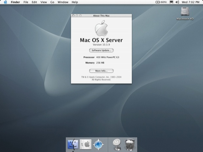Screen dimensions: 203x152
Task: Click the 256 MB memory value
Action: pos(100,63)
